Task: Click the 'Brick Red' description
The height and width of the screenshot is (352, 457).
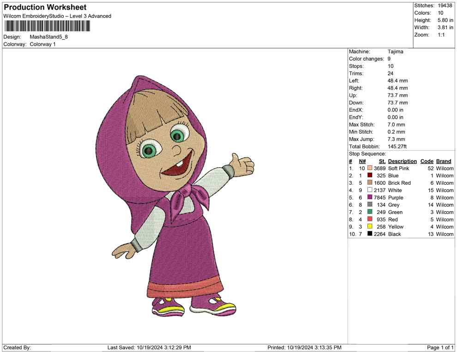Action: [400, 183]
